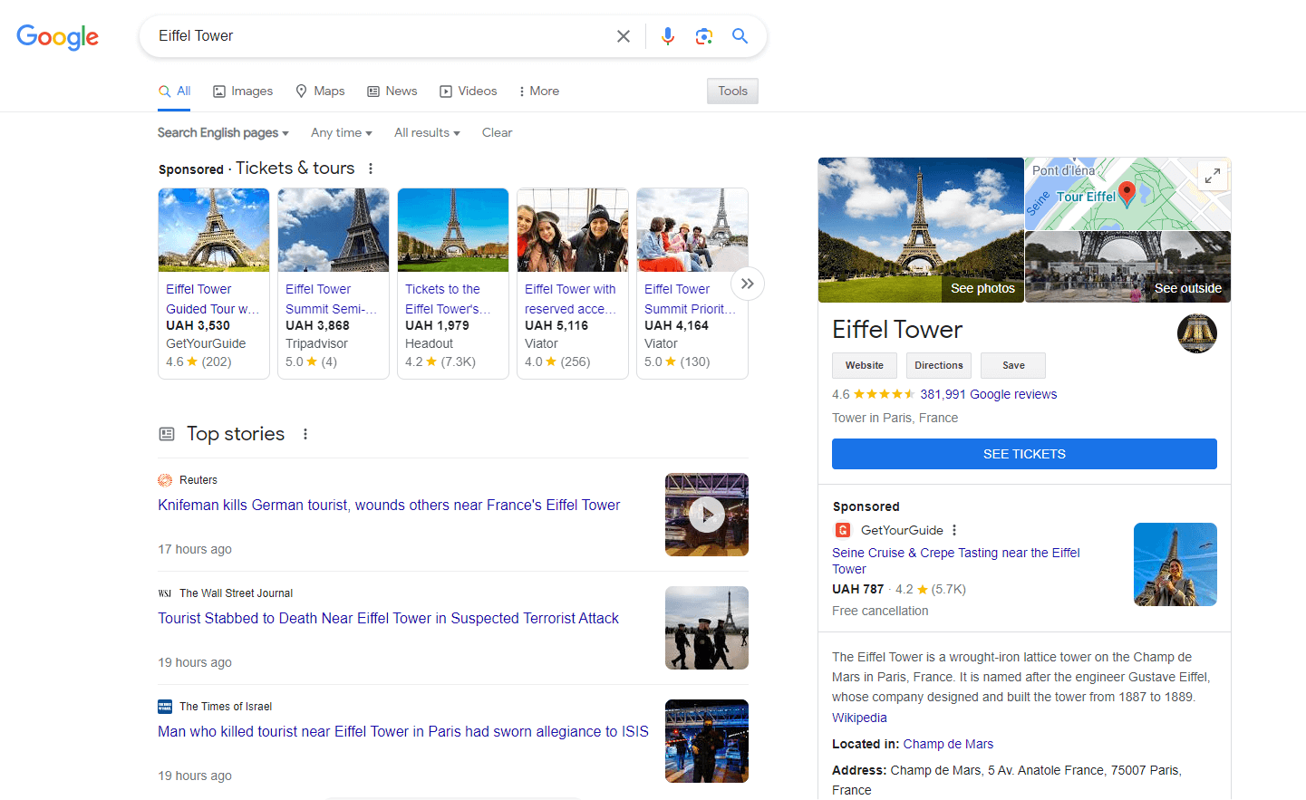Open the round Eiffel Tower thumbnail icon
Screen dimensions: 1306x800
click(x=1197, y=333)
